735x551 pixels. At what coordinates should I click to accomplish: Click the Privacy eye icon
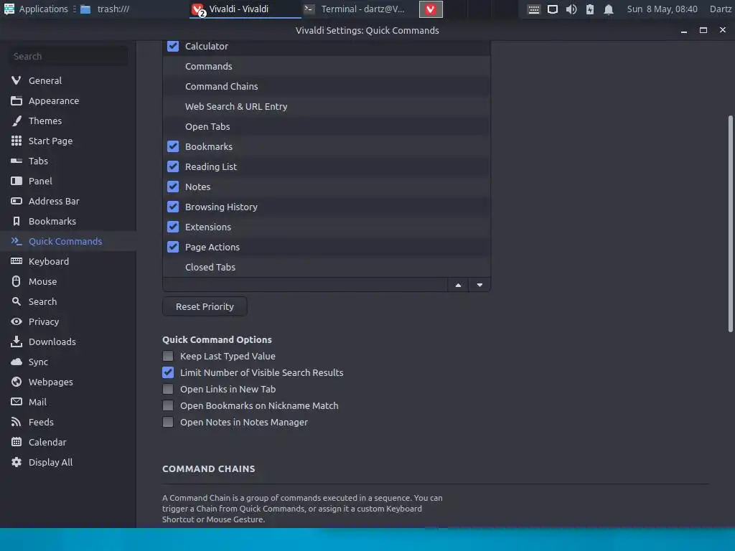coord(17,321)
